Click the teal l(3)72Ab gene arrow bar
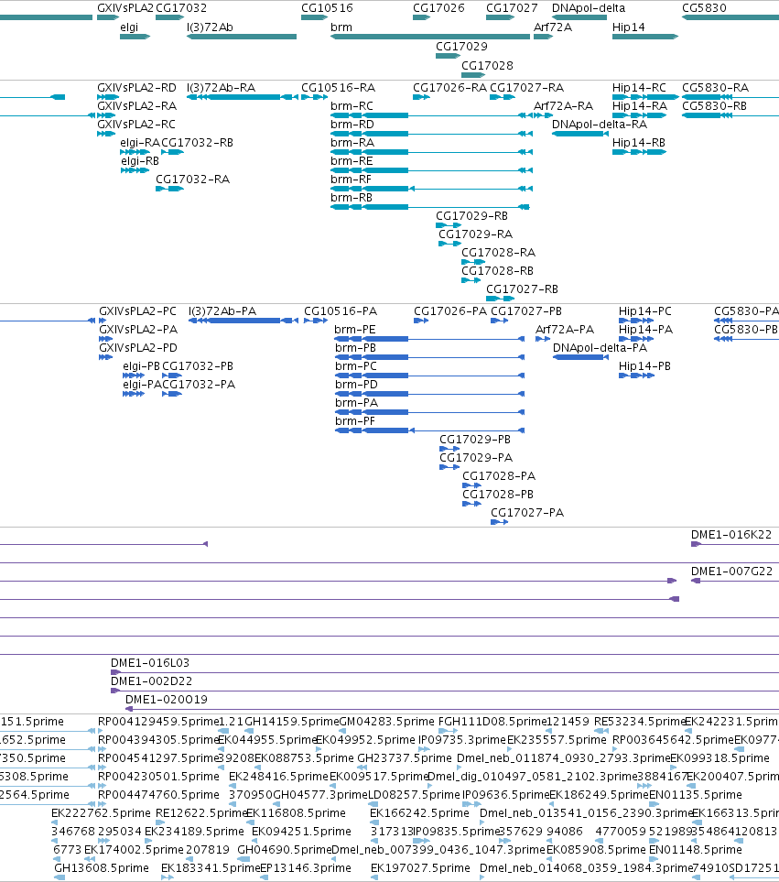This screenshot has width=779, height=882. (x=242, y=37)
